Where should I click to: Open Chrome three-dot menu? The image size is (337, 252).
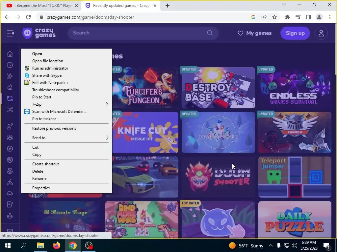click(x=330, y=17)
